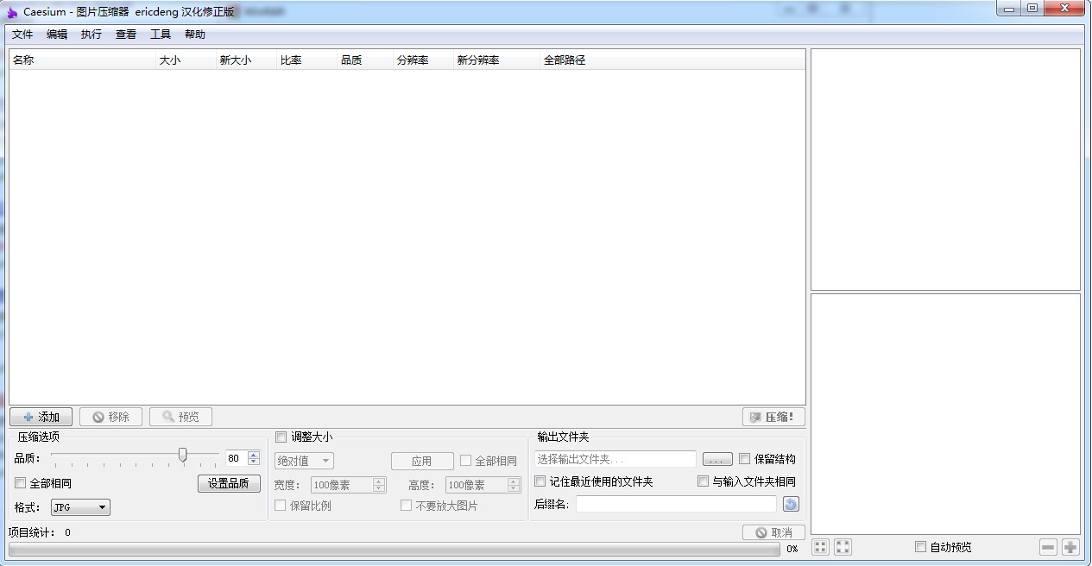Sort by 品质 column header
This screenshot has height=566, width=1092.
tap(364, 60)
